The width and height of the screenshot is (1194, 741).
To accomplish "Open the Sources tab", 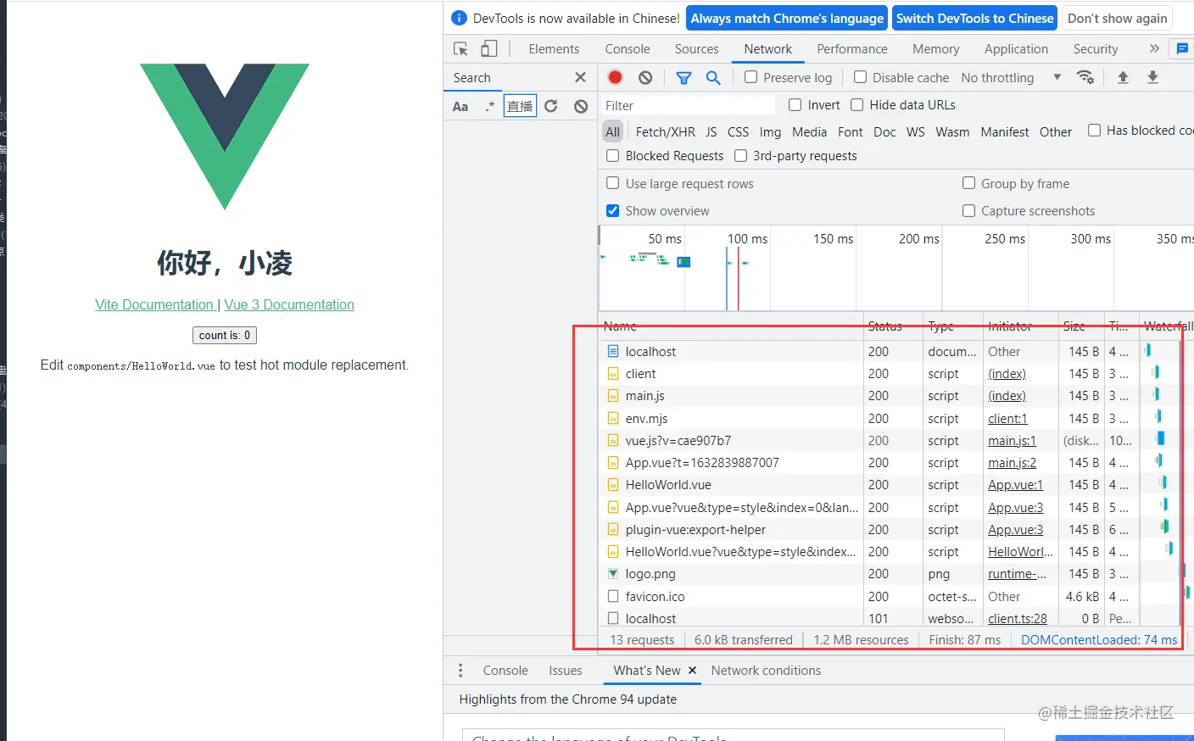I will [x=696, y=49].
